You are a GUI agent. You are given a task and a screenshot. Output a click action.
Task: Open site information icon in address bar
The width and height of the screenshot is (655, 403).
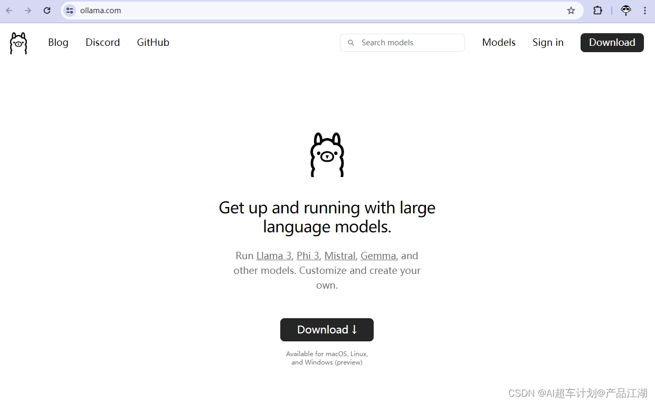(x=70, y=11)
